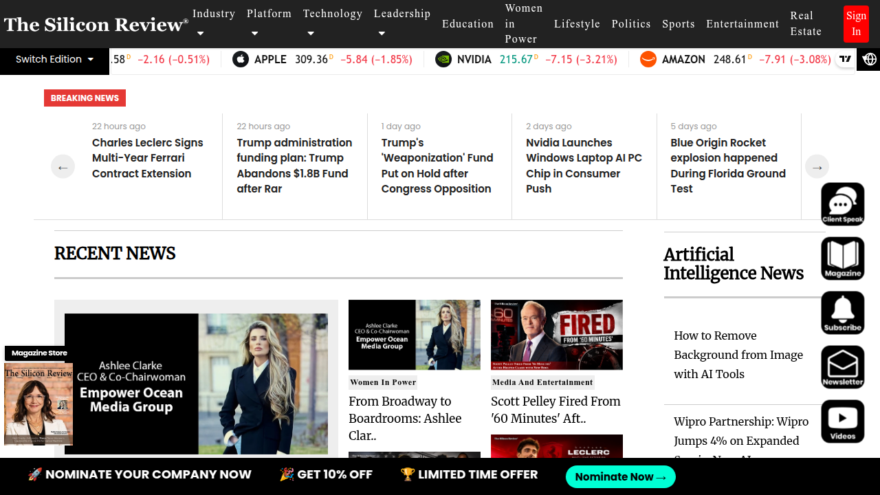Open the Magazine side icon
The image size is (880, 495).
pyautogui.click(x=843, y=258)
